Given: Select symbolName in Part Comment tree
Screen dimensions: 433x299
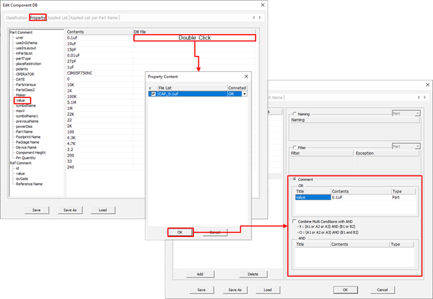Looking at the screenshot, I should (x=26, y=106).
